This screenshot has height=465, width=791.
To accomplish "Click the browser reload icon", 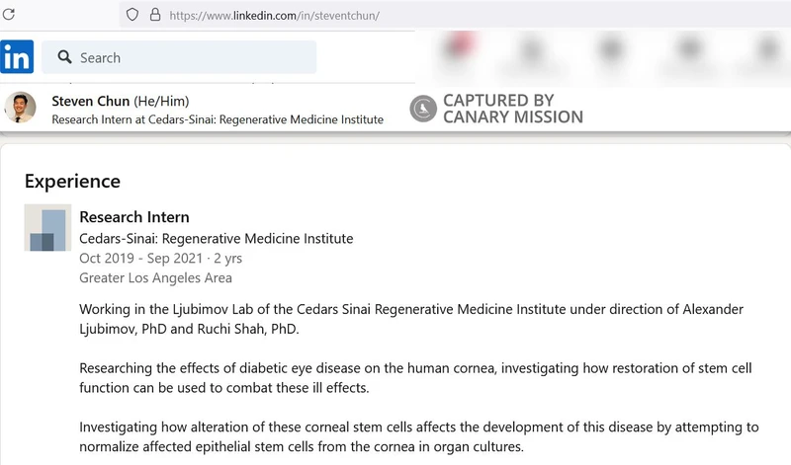I will 9,15.
